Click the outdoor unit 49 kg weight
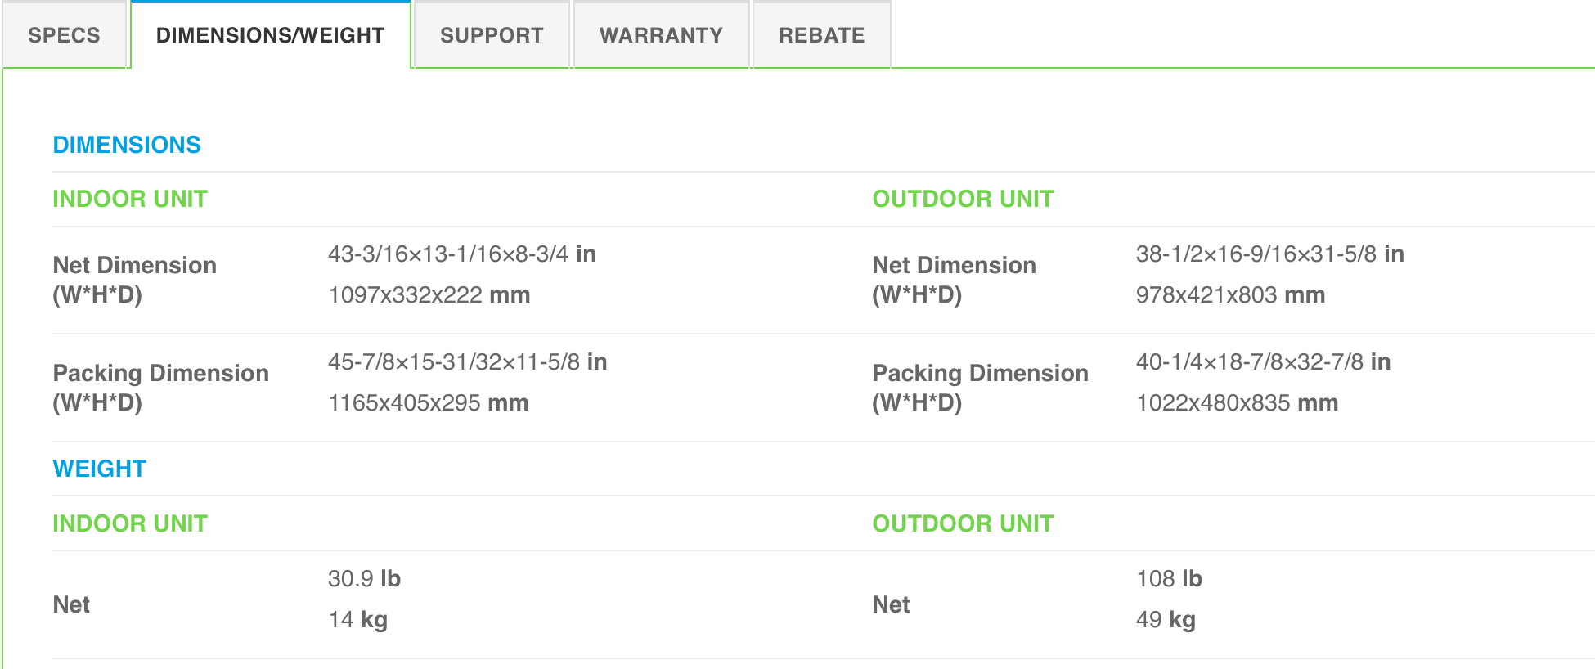 click(x=1166, y=619)
